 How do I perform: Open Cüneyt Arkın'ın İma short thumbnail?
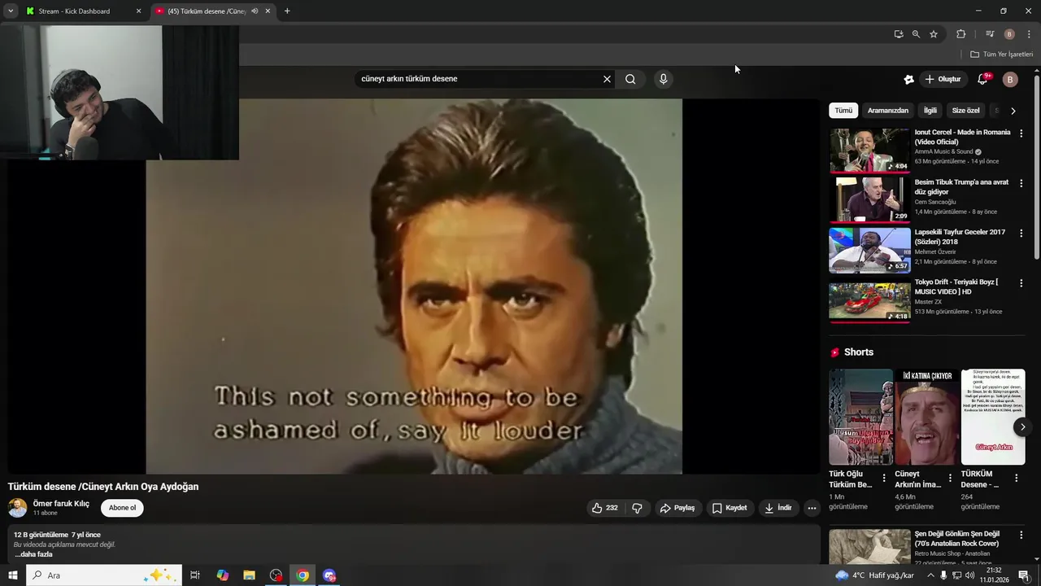(x=926, y=417)
